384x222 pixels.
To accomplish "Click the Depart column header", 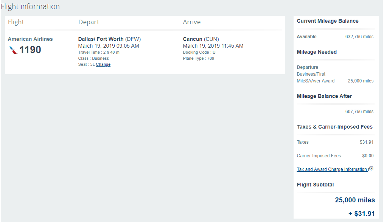I will (x=88, y=22).
